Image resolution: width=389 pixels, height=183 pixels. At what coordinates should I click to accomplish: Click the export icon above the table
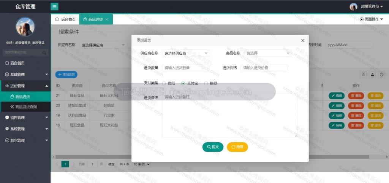pyautogui.click(x=372, y=75)
